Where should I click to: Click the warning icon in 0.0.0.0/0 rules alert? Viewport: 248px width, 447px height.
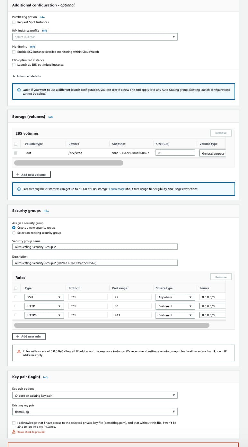tap(19, 351)
